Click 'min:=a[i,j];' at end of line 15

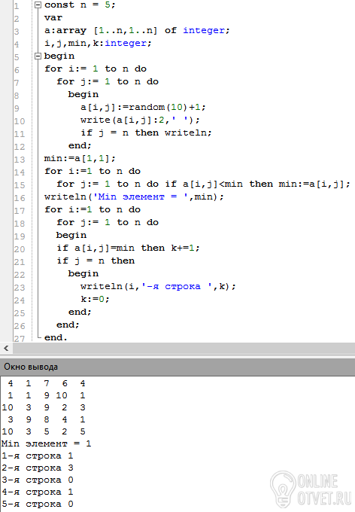314,184
